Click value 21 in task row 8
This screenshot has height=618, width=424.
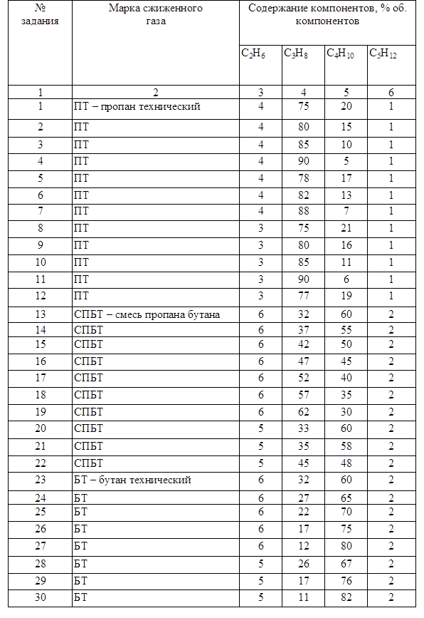point(346,228)
